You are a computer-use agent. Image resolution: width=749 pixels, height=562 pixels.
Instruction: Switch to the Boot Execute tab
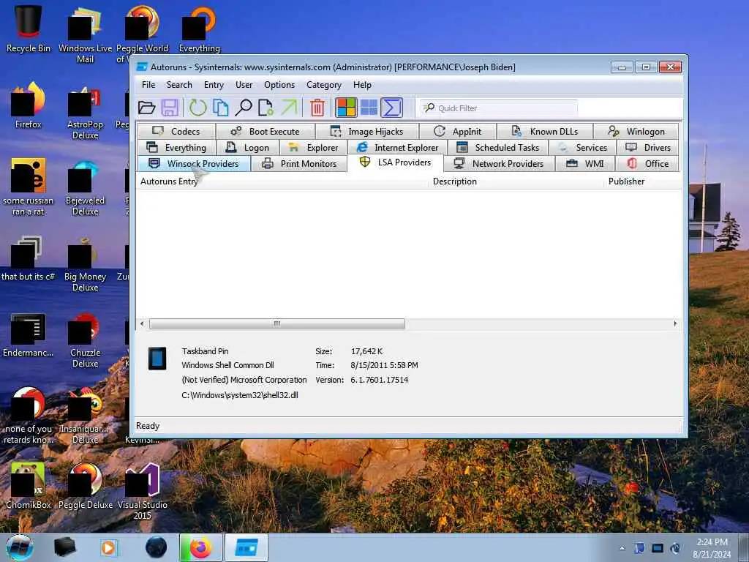tap(265, 132)
